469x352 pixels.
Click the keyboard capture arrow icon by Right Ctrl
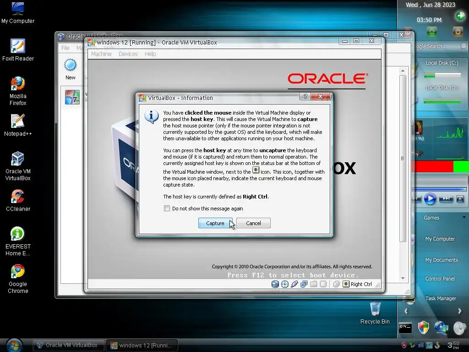coord(346,284)
